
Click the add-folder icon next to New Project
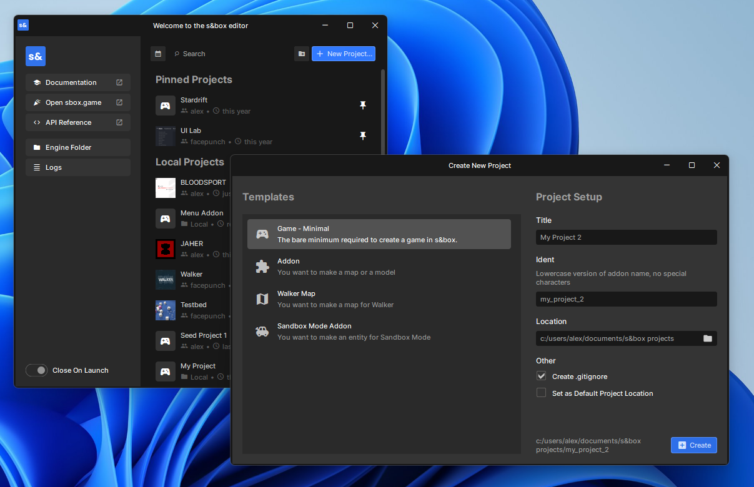(302, 54)
